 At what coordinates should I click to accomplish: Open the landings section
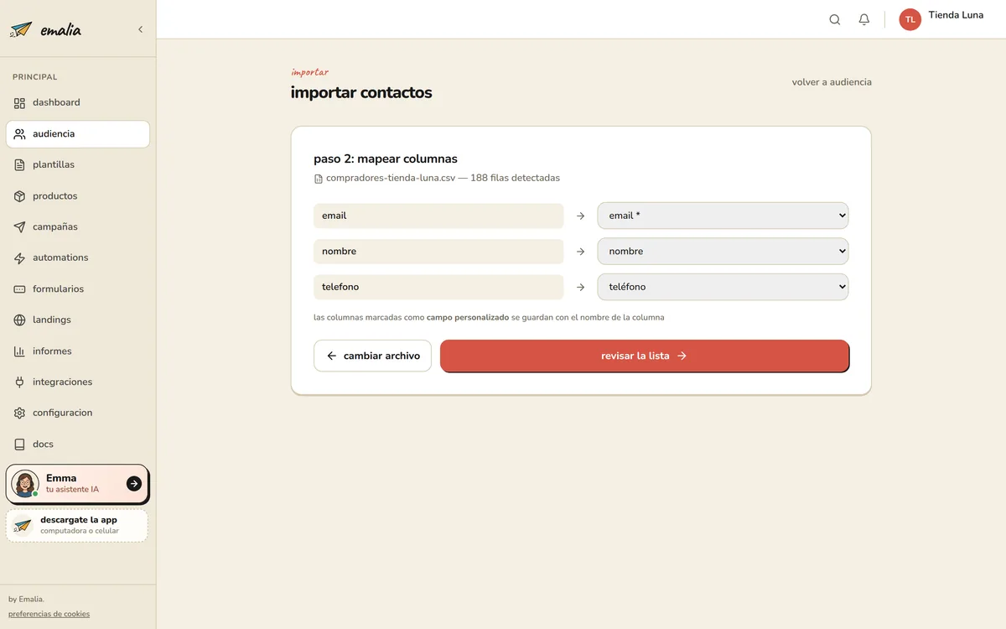tap(78, 320)
